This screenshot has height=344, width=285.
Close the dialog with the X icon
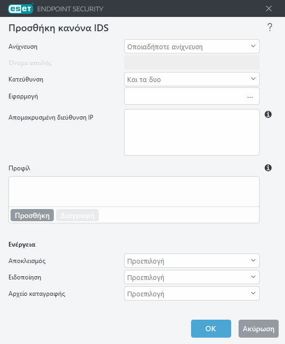[x=269, y=8]
